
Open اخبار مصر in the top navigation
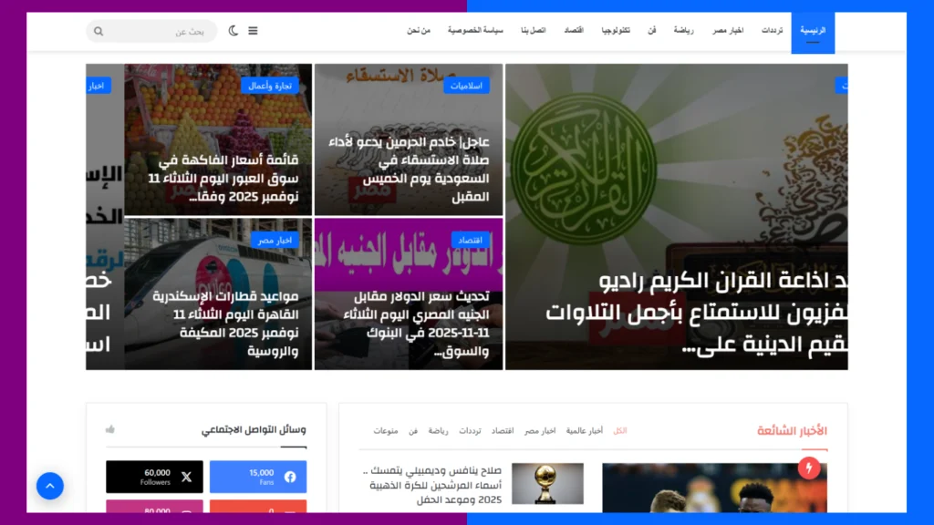[728, 31]
